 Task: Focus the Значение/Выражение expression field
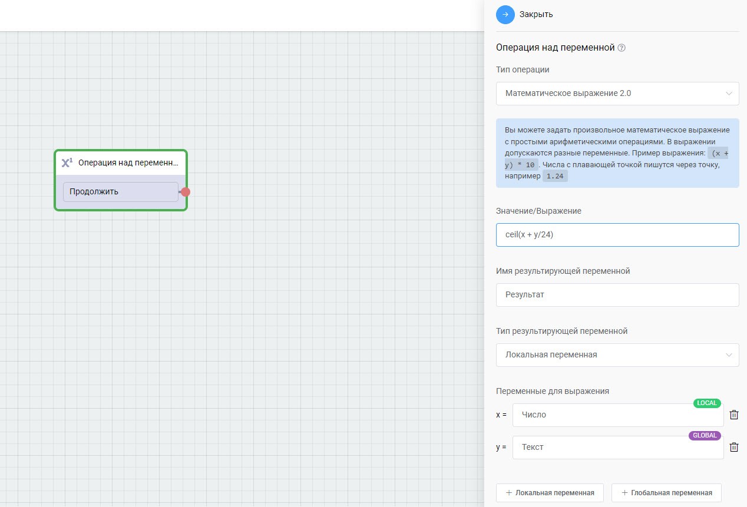coord(617,234)
